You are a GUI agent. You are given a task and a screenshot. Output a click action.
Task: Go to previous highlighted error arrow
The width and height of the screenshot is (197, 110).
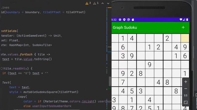coord(103,3)
